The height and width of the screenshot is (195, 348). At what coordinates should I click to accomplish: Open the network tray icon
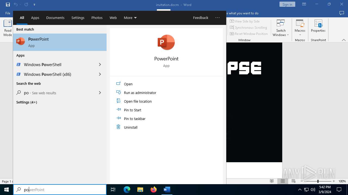pos(306,190)
